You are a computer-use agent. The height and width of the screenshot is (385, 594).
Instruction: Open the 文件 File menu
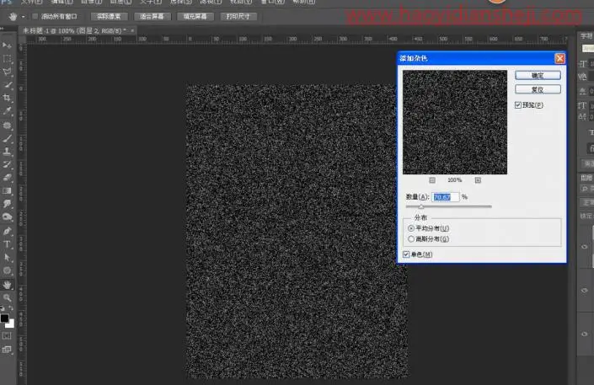click(x=31, y=2)
